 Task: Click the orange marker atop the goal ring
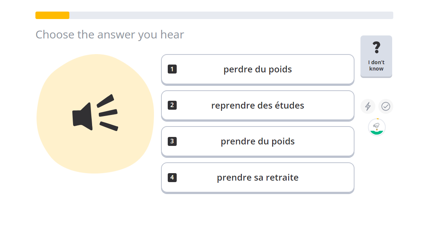378,119
